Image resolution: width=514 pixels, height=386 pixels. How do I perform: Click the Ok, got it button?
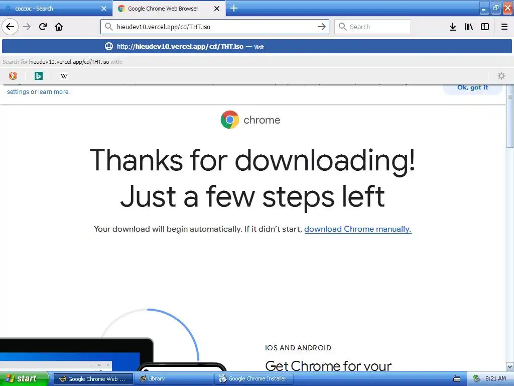[x=472, y=87]
